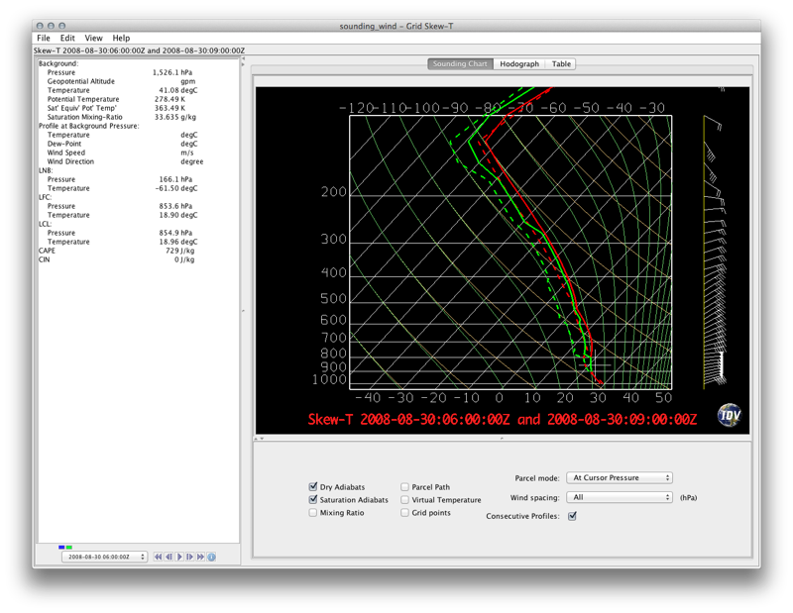Viewport: 793px width, 613px height.
Task: Click the blue time step indicator box
Action: pos(61,547)
